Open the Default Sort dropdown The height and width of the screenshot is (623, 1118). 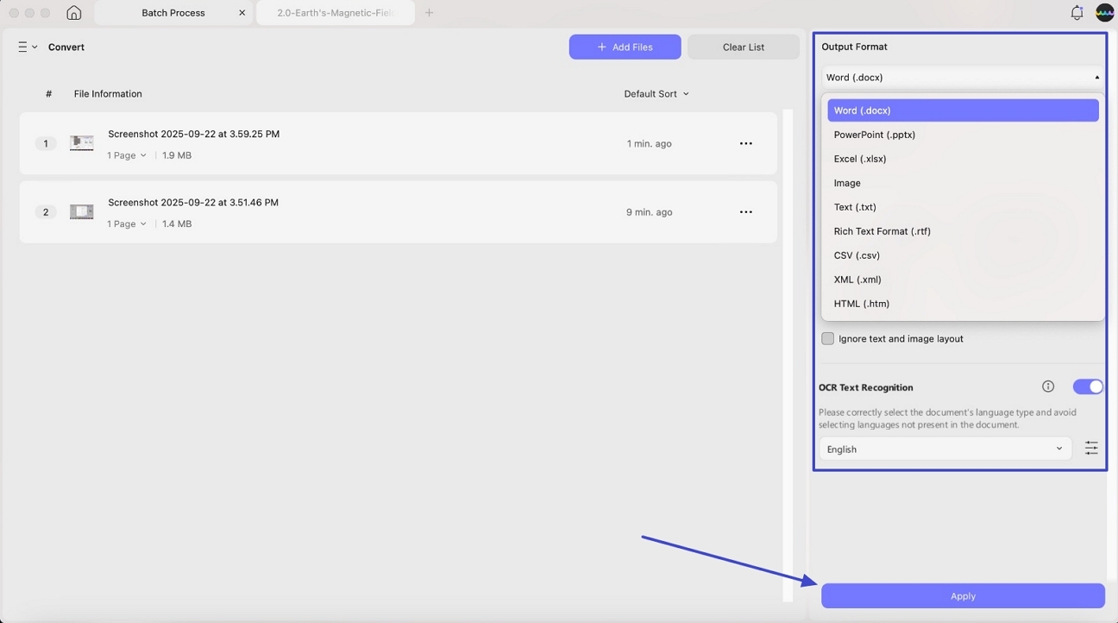tap(656, 93)
